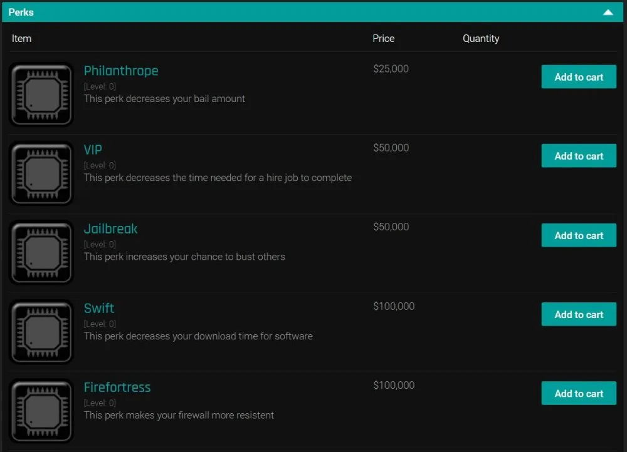Select the Jailbreak perk name

point(110,229)
